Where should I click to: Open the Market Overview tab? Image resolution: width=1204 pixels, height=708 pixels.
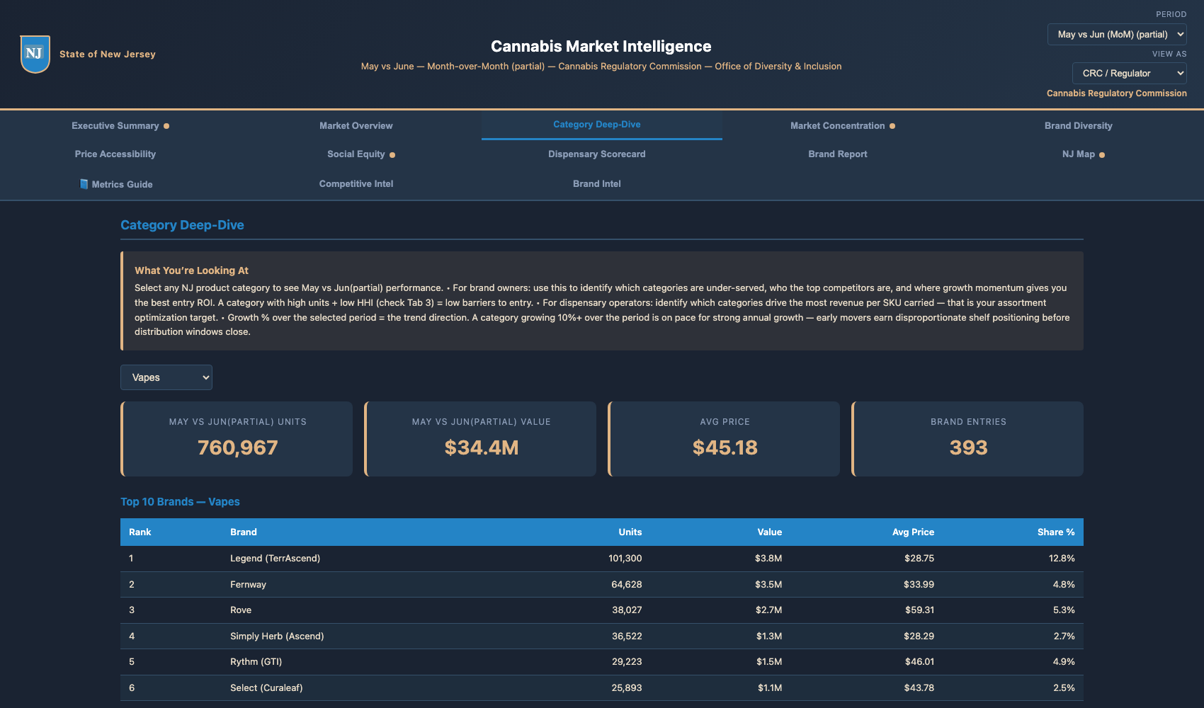pos(356,125)
